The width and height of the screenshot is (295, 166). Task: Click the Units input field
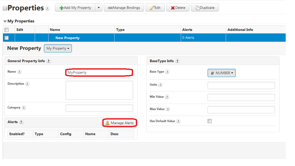click(x=241, y=85)
